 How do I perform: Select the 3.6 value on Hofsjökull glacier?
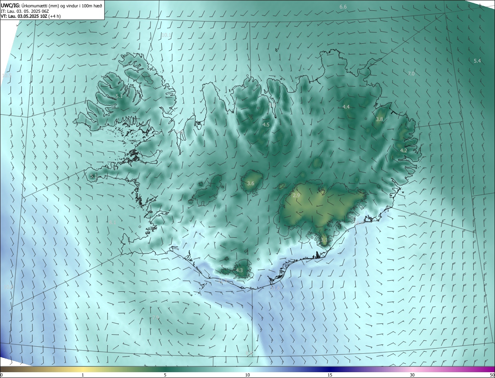pyautogui.click(x=251, y=183)
